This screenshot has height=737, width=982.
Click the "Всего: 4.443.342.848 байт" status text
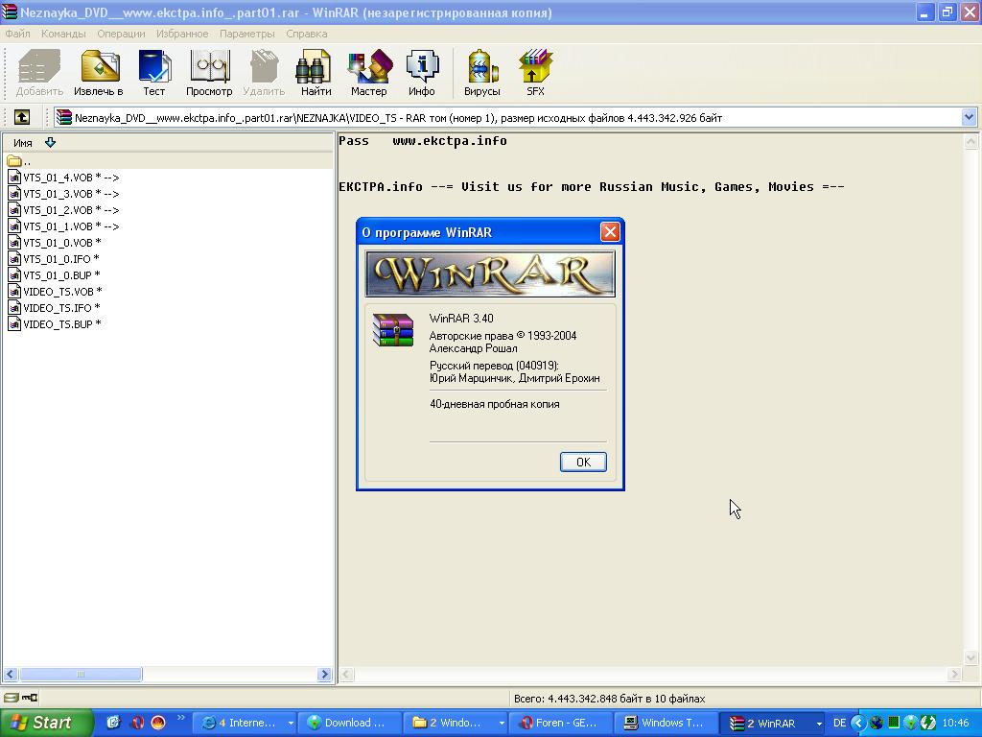(609, 699)
